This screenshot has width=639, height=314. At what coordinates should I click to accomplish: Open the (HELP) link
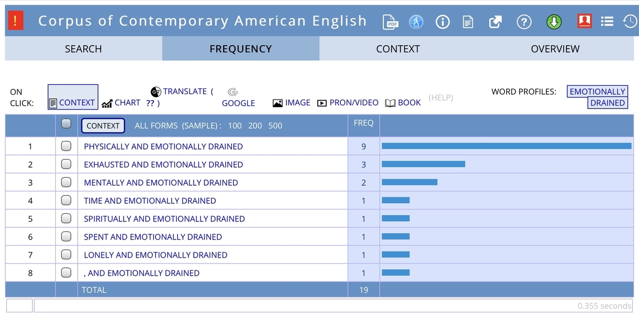(x=441, y=97)
